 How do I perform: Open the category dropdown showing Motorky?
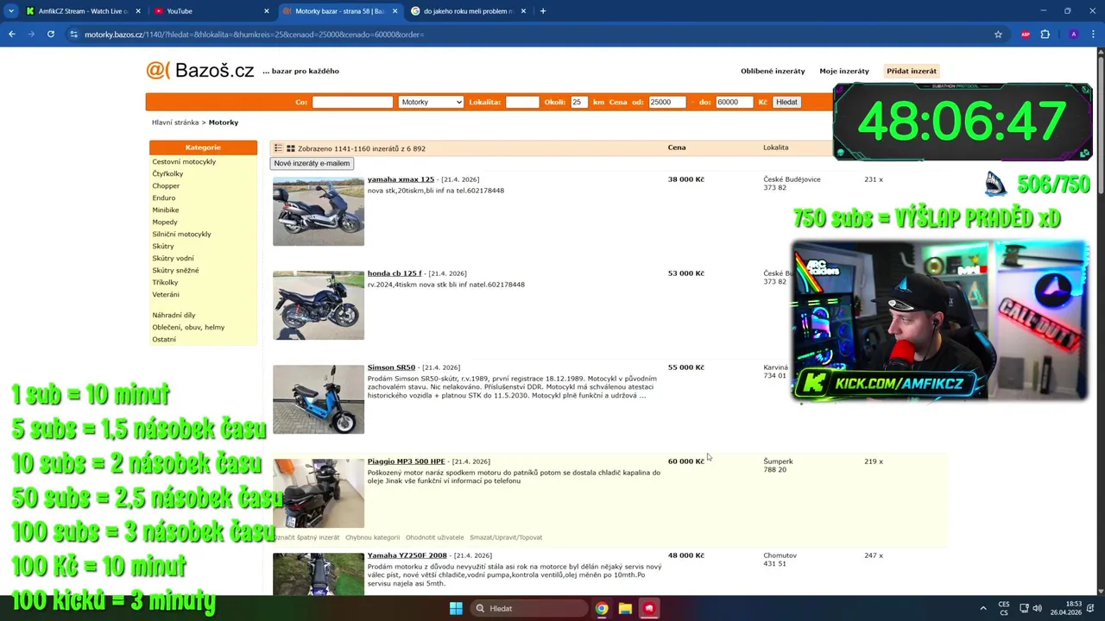click(431, 102)
